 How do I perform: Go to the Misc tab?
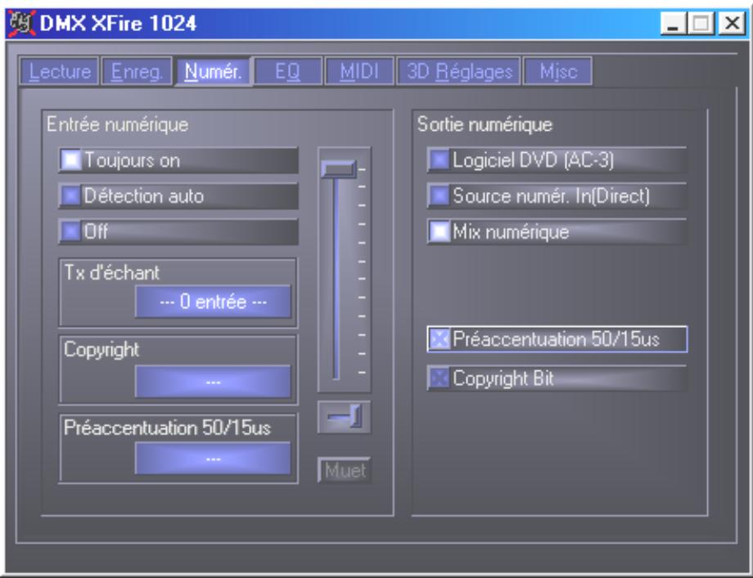point(557,71)
